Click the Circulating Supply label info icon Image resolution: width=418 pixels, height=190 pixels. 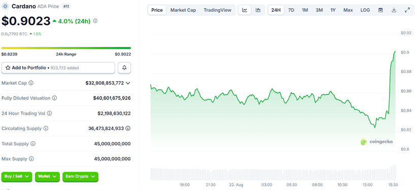pos(46,129)
